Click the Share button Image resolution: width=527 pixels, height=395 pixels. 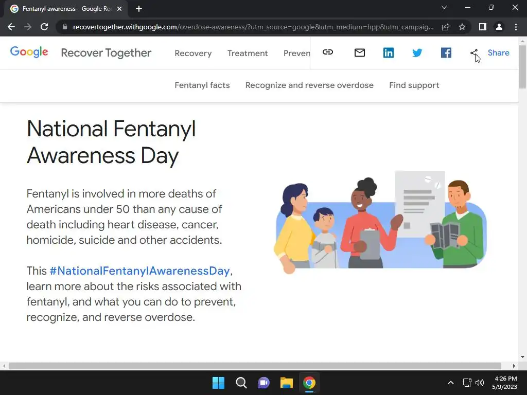(x=490, y=53)
